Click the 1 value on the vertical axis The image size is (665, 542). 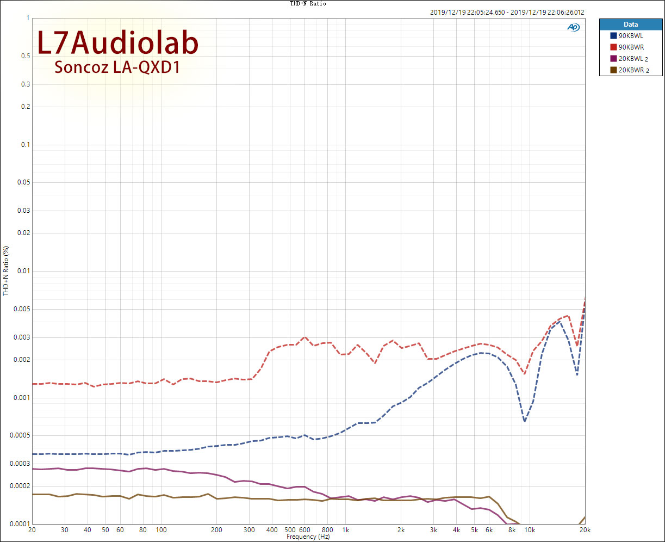tap(27, 18)
